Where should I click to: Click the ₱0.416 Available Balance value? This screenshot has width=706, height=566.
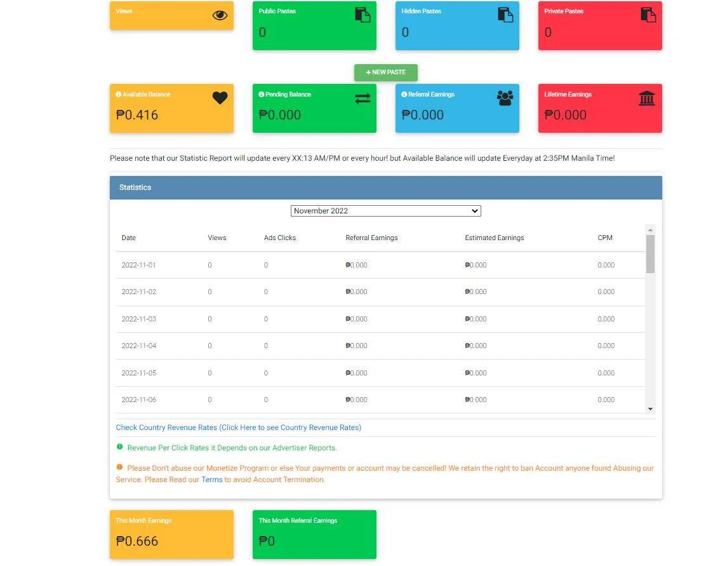(137, 115)
